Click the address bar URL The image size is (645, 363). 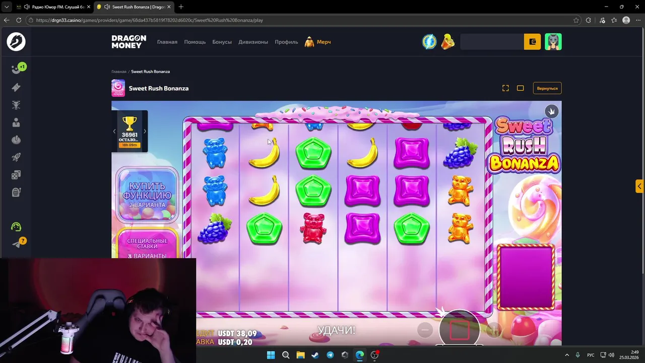(150, 20)
